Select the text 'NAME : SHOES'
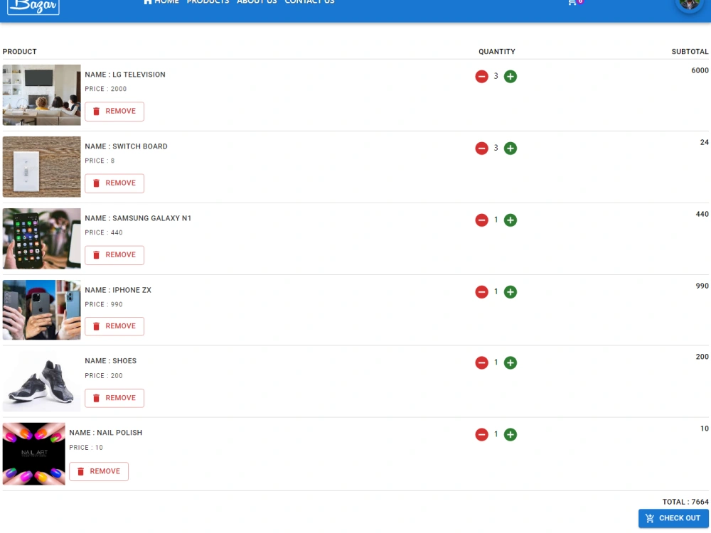 point(111,361)
